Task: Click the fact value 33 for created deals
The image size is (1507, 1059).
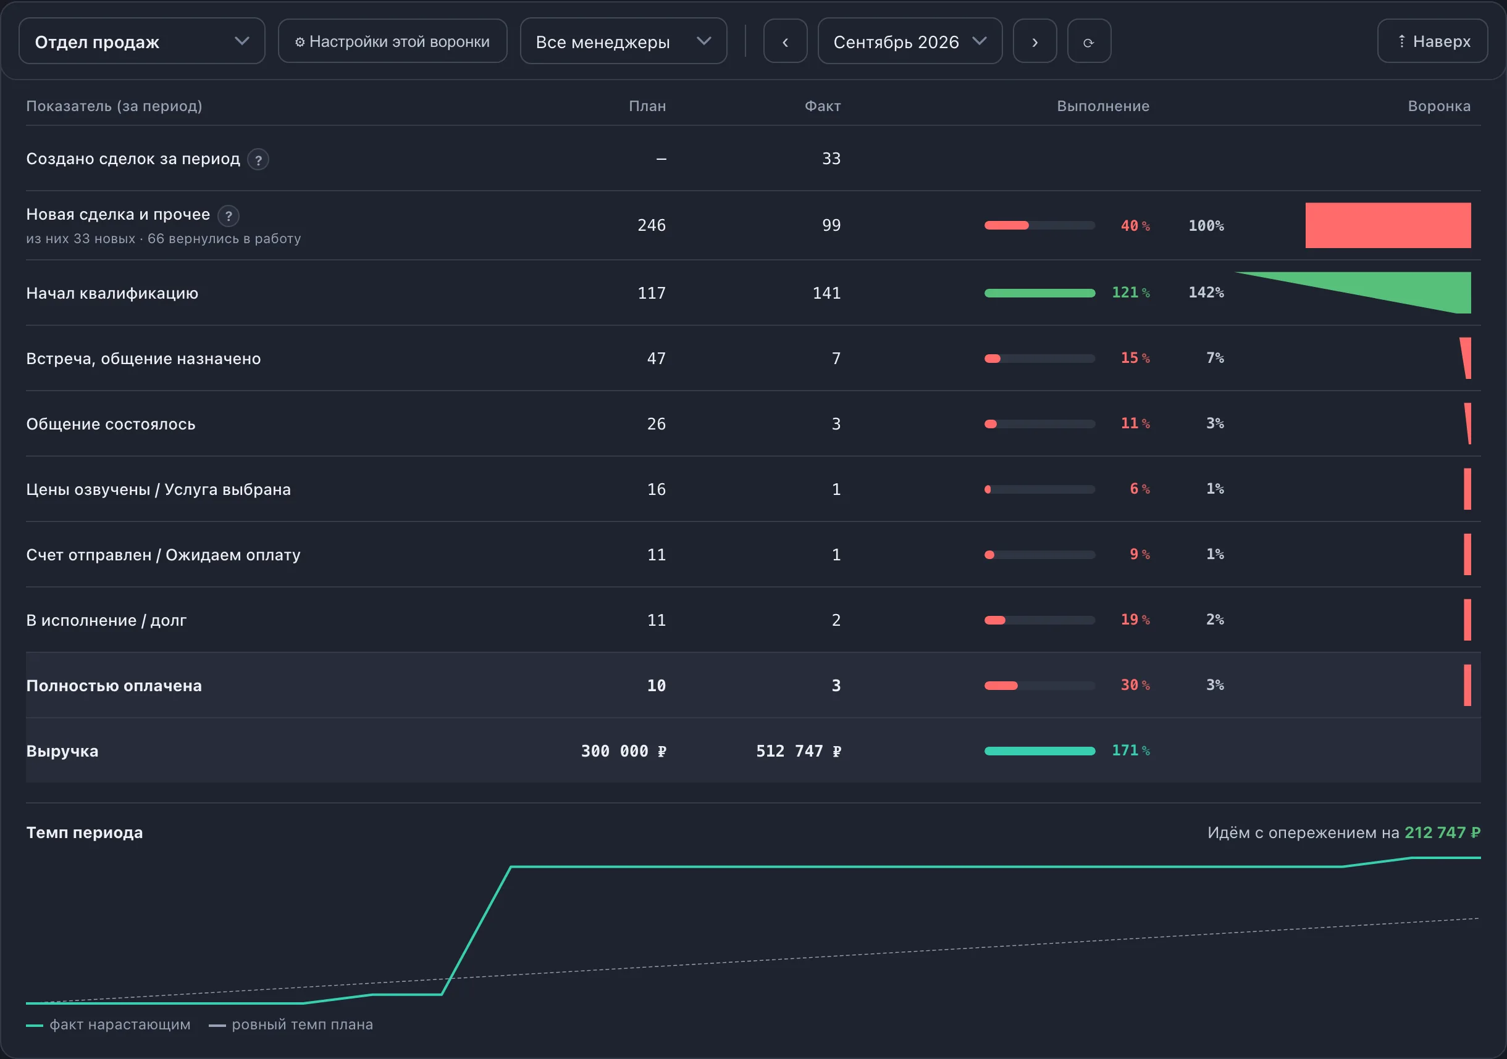Action: [x=831, y=159]
